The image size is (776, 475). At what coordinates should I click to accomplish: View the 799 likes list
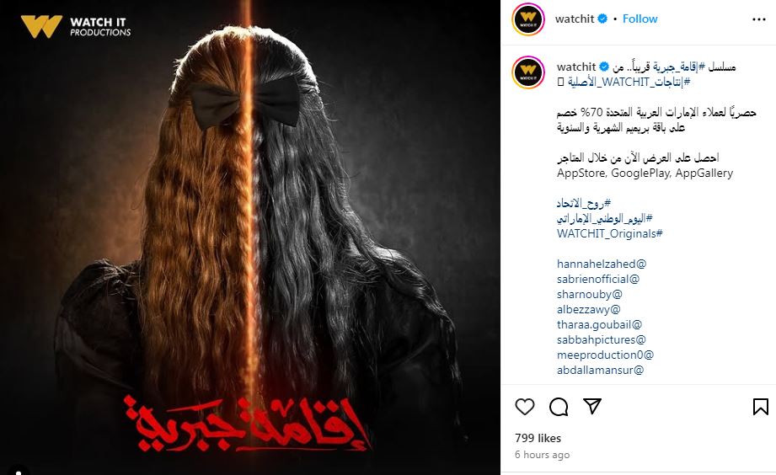point(538,439)
